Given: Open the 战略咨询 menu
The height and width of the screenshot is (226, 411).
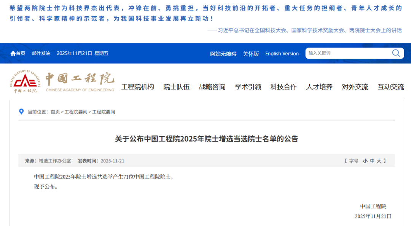Looking at the screenshot, I should tap(212, 87).
